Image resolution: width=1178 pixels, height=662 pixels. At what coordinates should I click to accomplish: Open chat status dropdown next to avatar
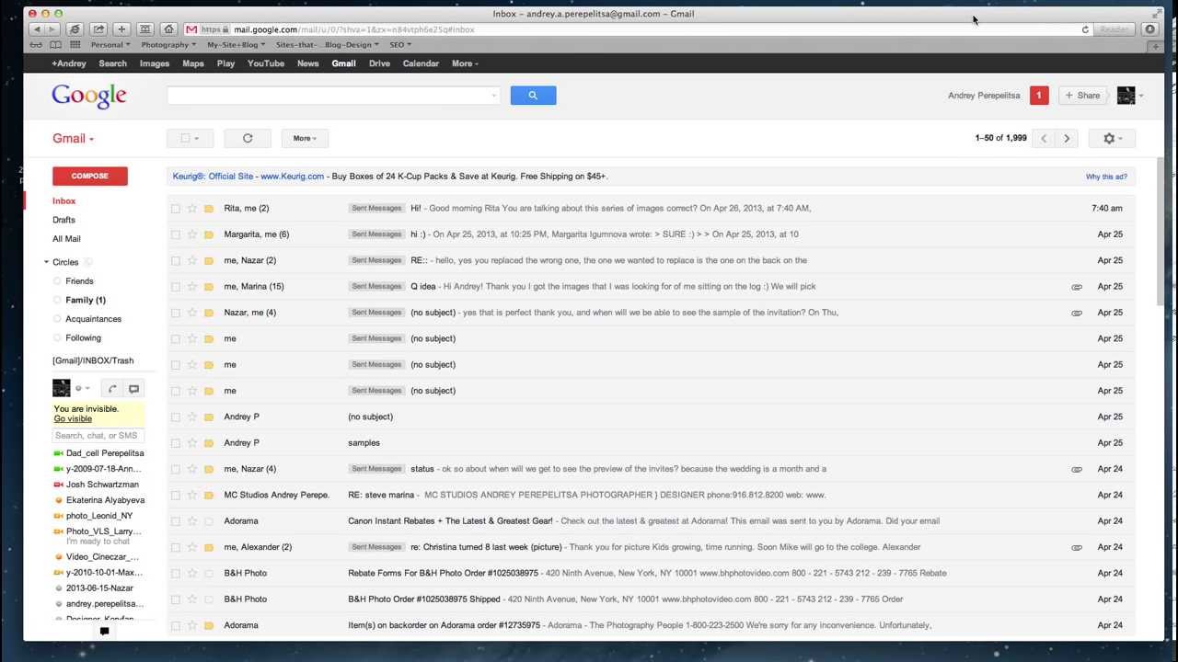pyautogui.click(x=83, y=389)
